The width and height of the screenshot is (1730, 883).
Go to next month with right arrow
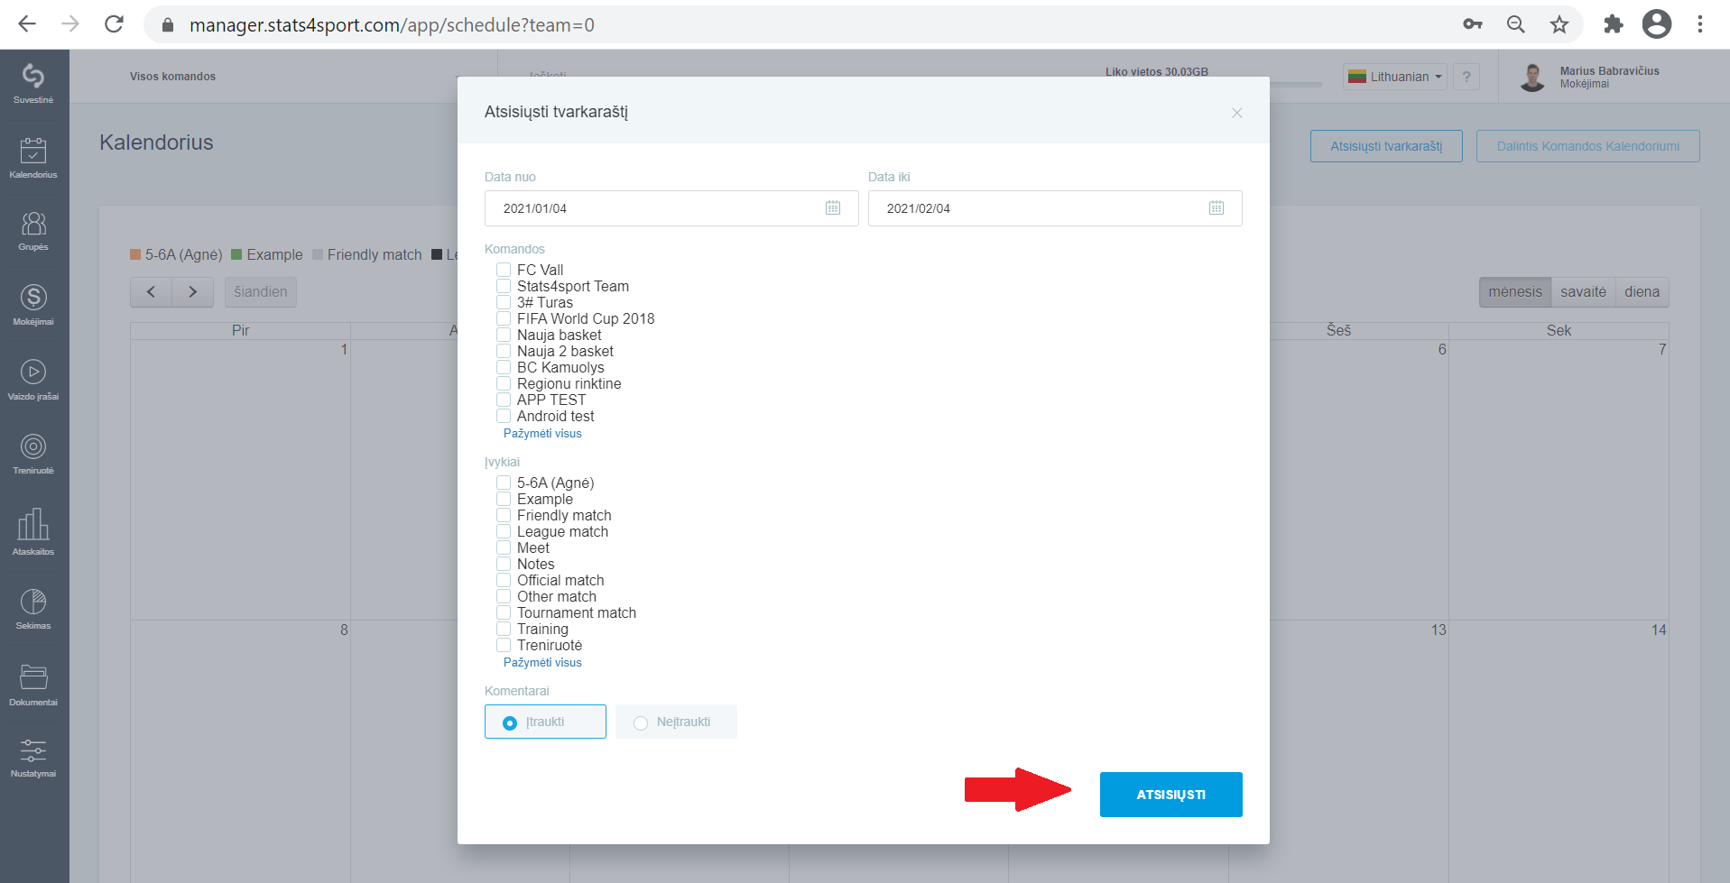click(x=192, y=292)
